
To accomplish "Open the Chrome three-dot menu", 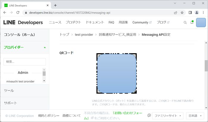I will (x=203, y=13).
